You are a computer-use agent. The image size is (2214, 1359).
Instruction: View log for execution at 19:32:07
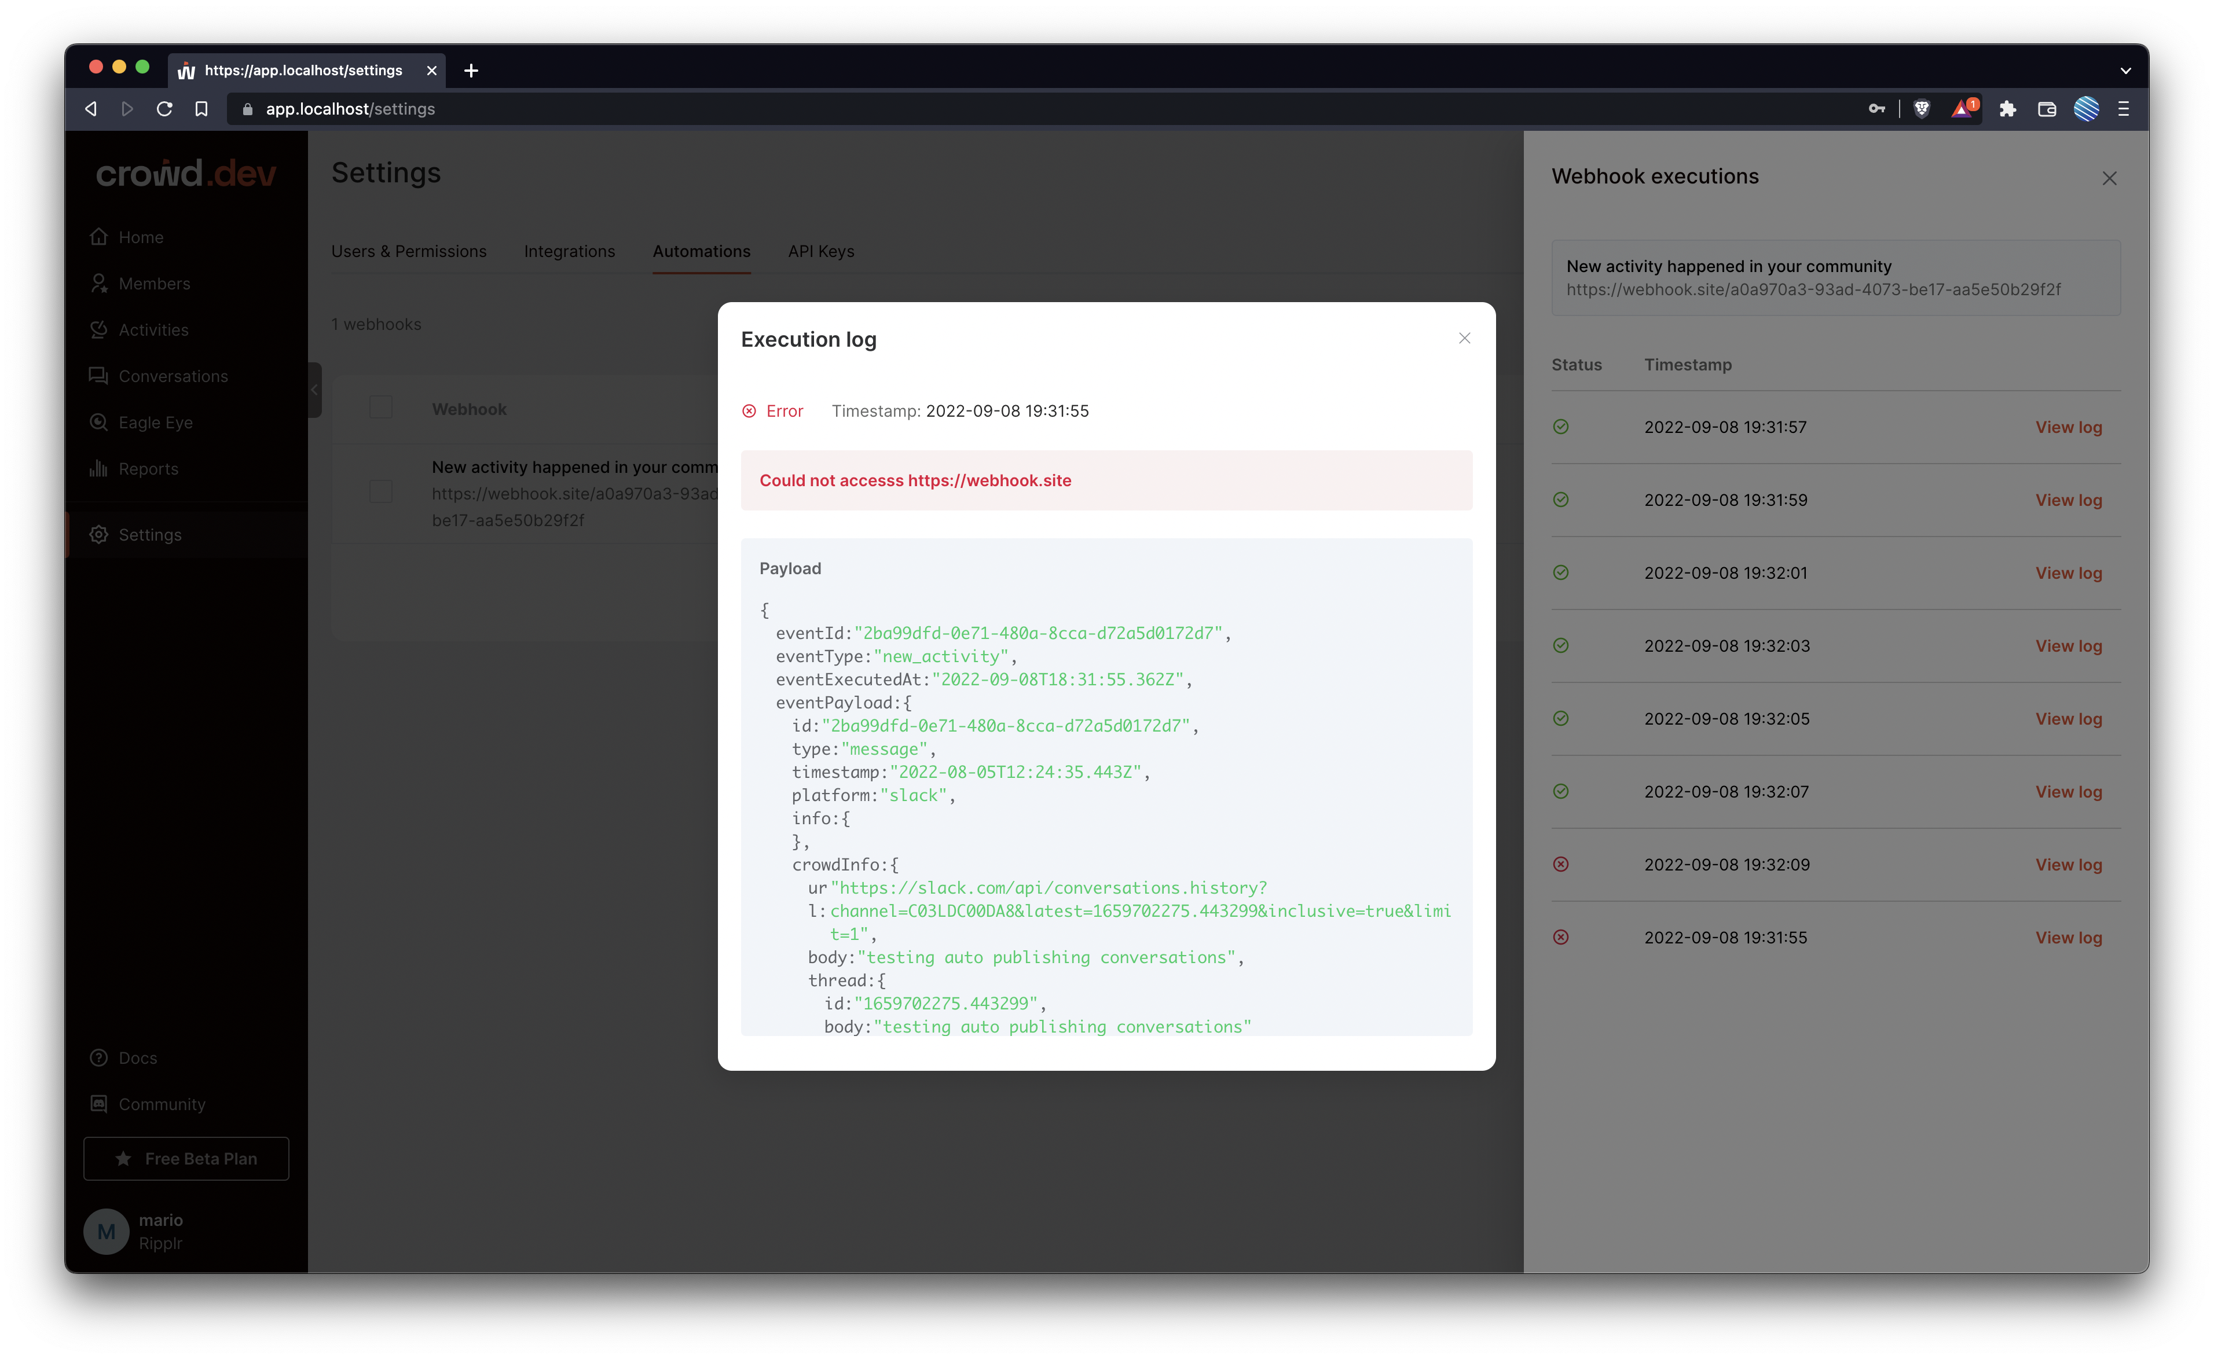[x=2068, y=791]
